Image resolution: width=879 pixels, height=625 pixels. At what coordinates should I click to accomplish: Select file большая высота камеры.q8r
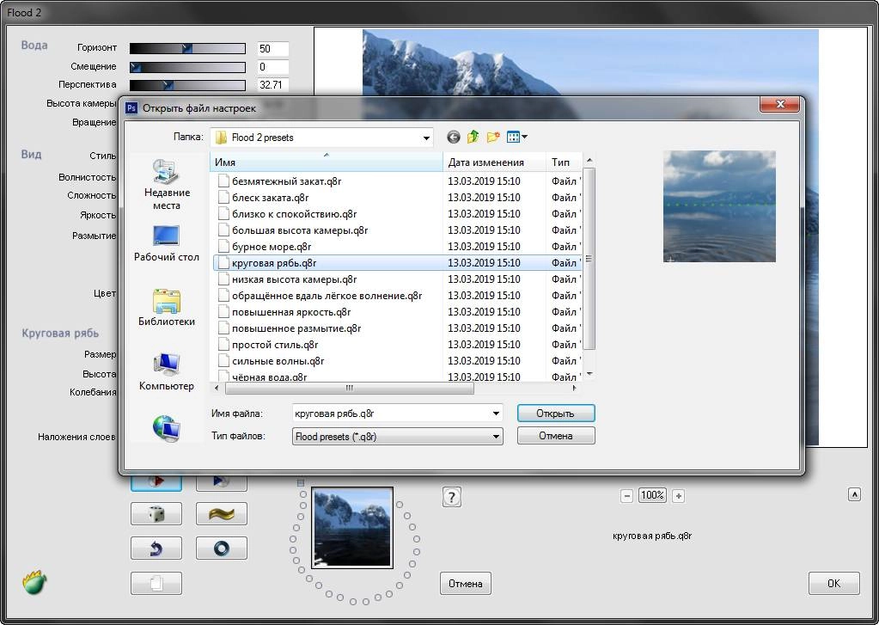(300, 230)
